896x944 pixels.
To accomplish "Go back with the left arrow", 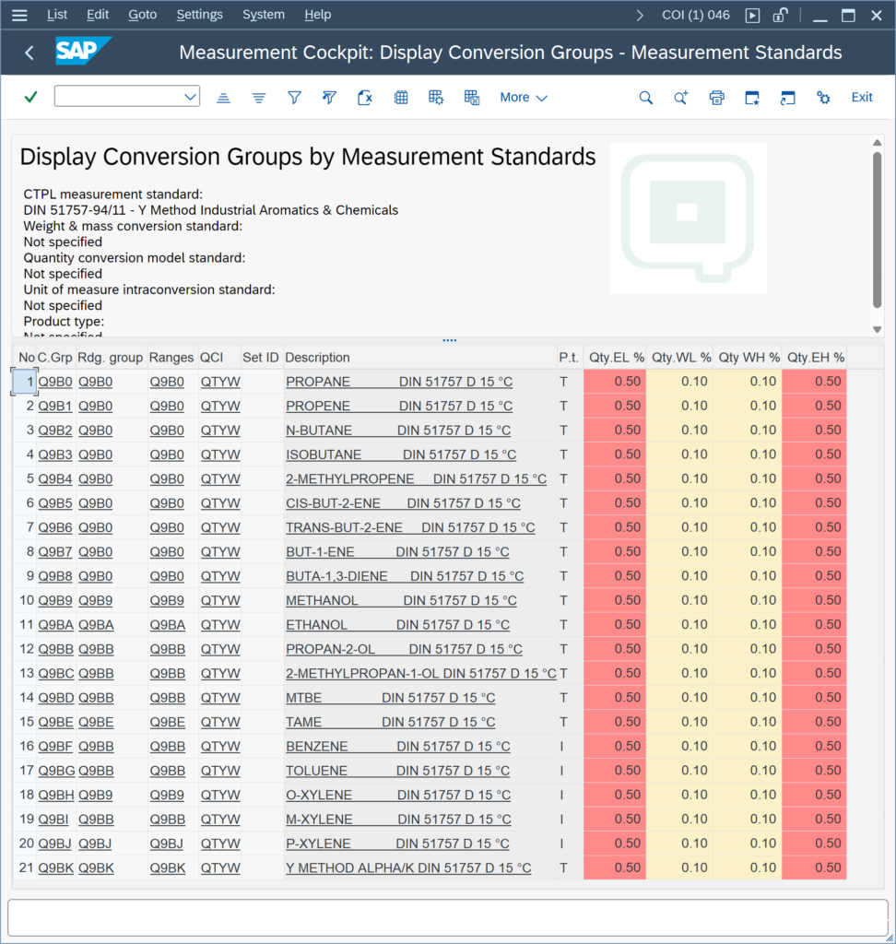I will [x=29, y=53].
